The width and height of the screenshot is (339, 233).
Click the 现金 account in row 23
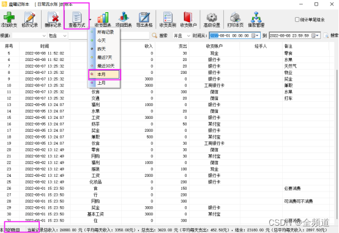(214, 169)
